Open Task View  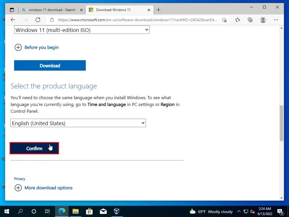click(x=47, y=211)
